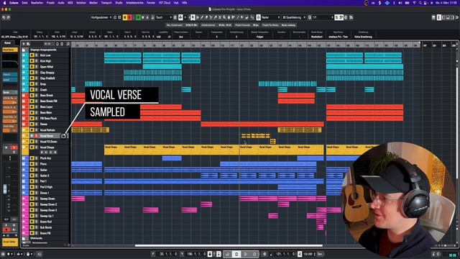Click the folder icon of Eingangs-/Ausgangskanäle
Screen dimensions: 460x259
click(x=24, y=50)
